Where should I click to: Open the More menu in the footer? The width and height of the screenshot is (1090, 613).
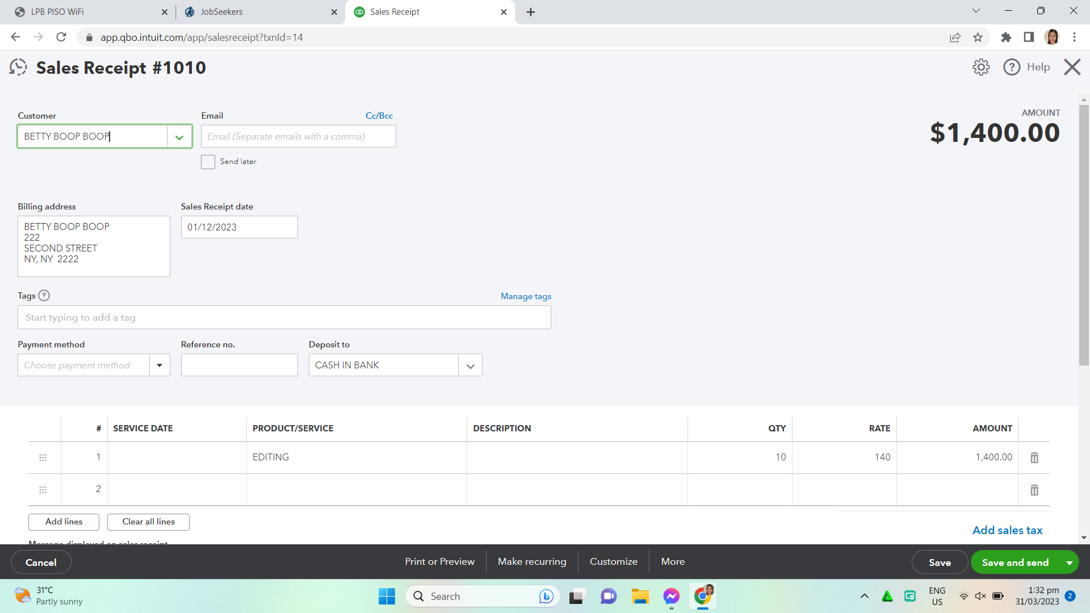(x=673, y=561)
